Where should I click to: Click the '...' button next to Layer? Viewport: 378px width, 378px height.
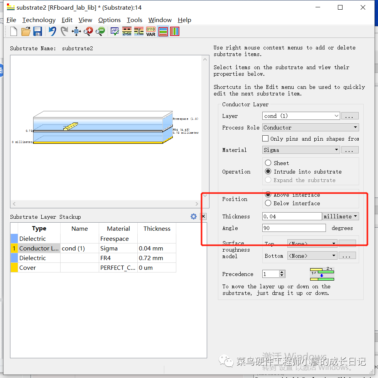(x=350, y=116)
